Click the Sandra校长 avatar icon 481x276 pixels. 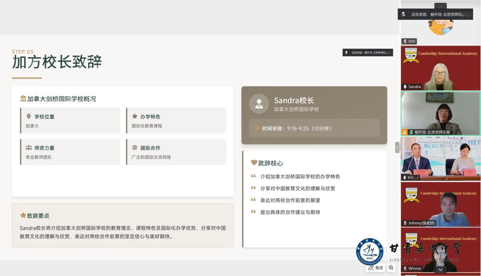pyautogui.click(x=259, y=104)
